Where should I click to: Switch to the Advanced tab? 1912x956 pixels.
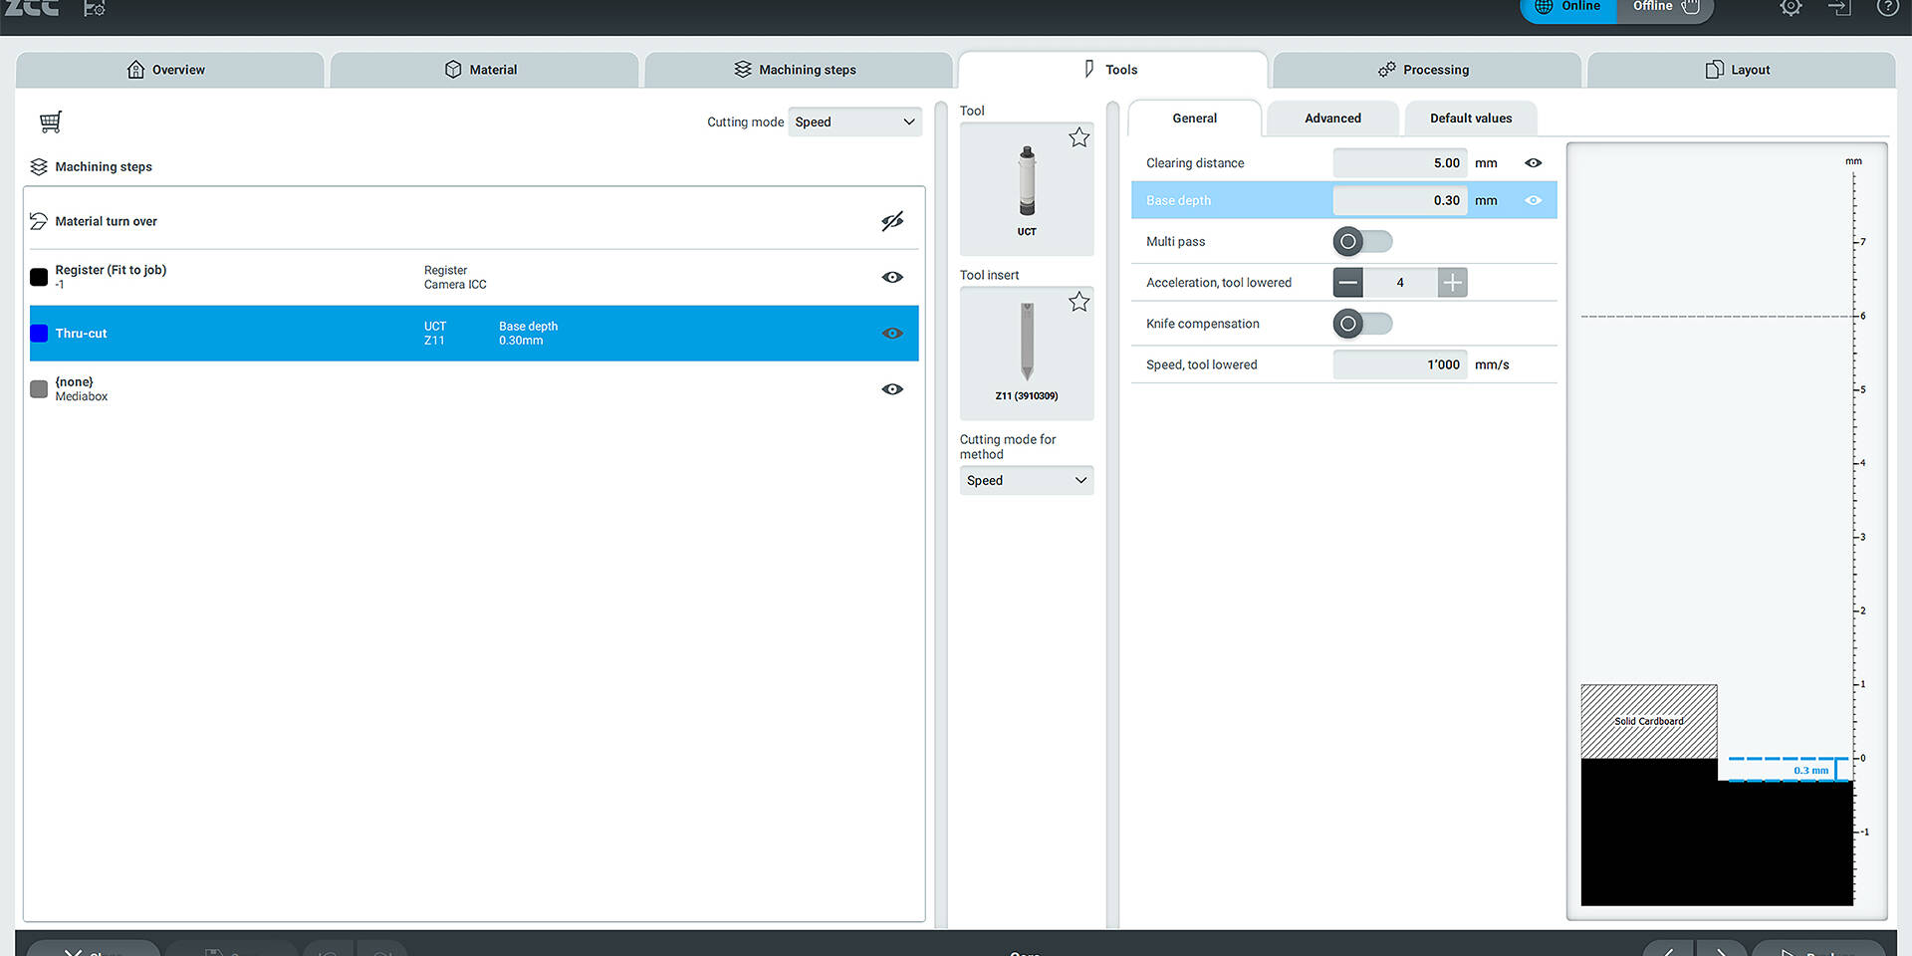(x=1332, y=119)
